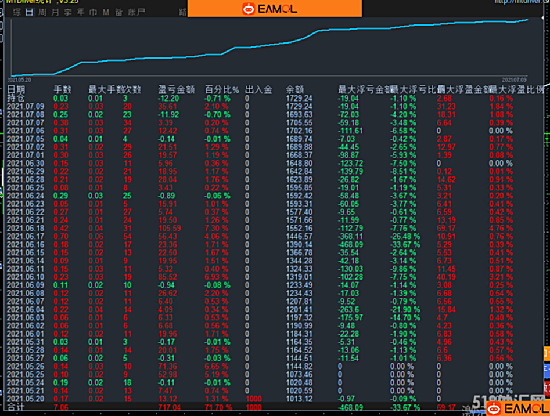Viewport: 550px width, 416px height.
Task: Click the EAMOL robot logo in top banner
Action: (x=249, y=9)
